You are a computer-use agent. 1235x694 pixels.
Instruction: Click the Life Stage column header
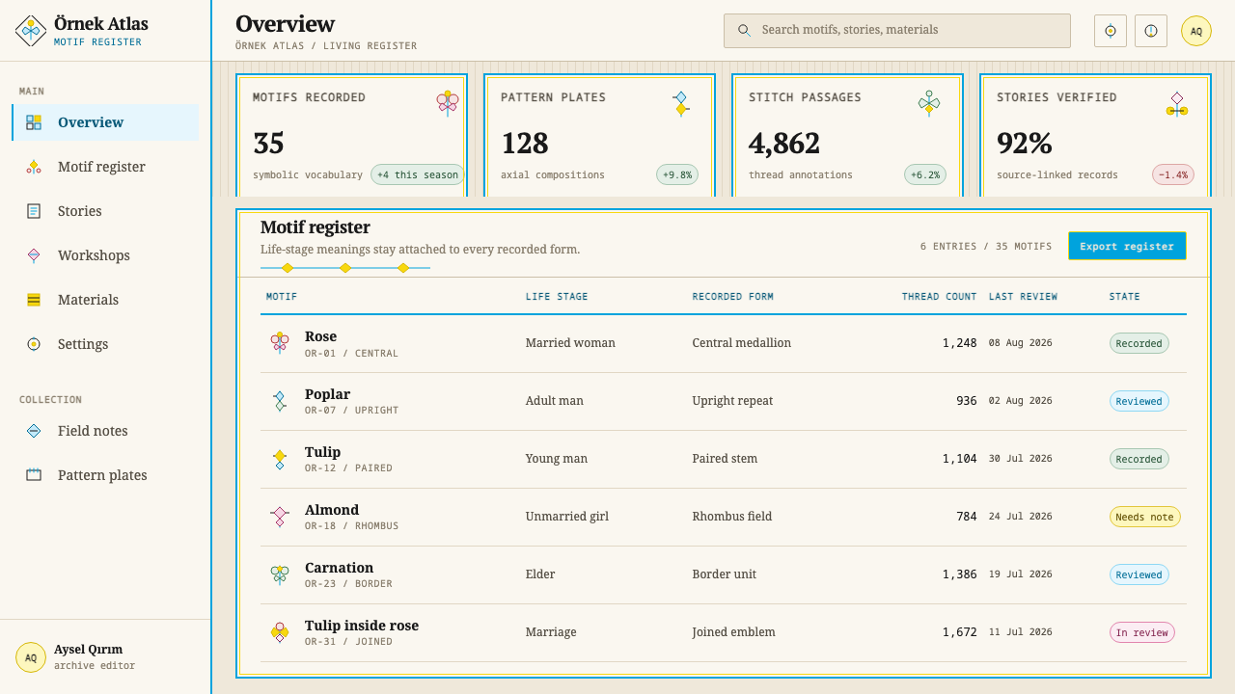tap(557, 297)
